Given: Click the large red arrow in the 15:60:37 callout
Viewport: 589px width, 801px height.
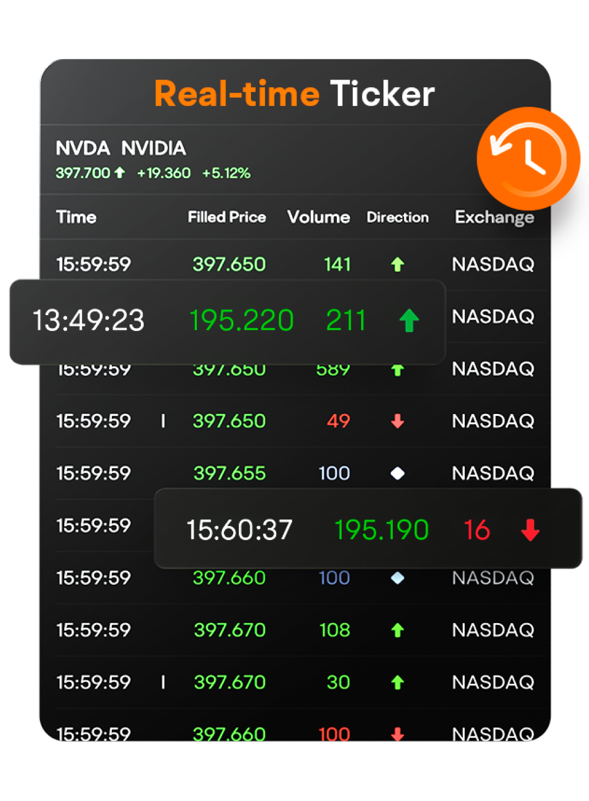Looking at the screenshot, I should coord(530,530).
